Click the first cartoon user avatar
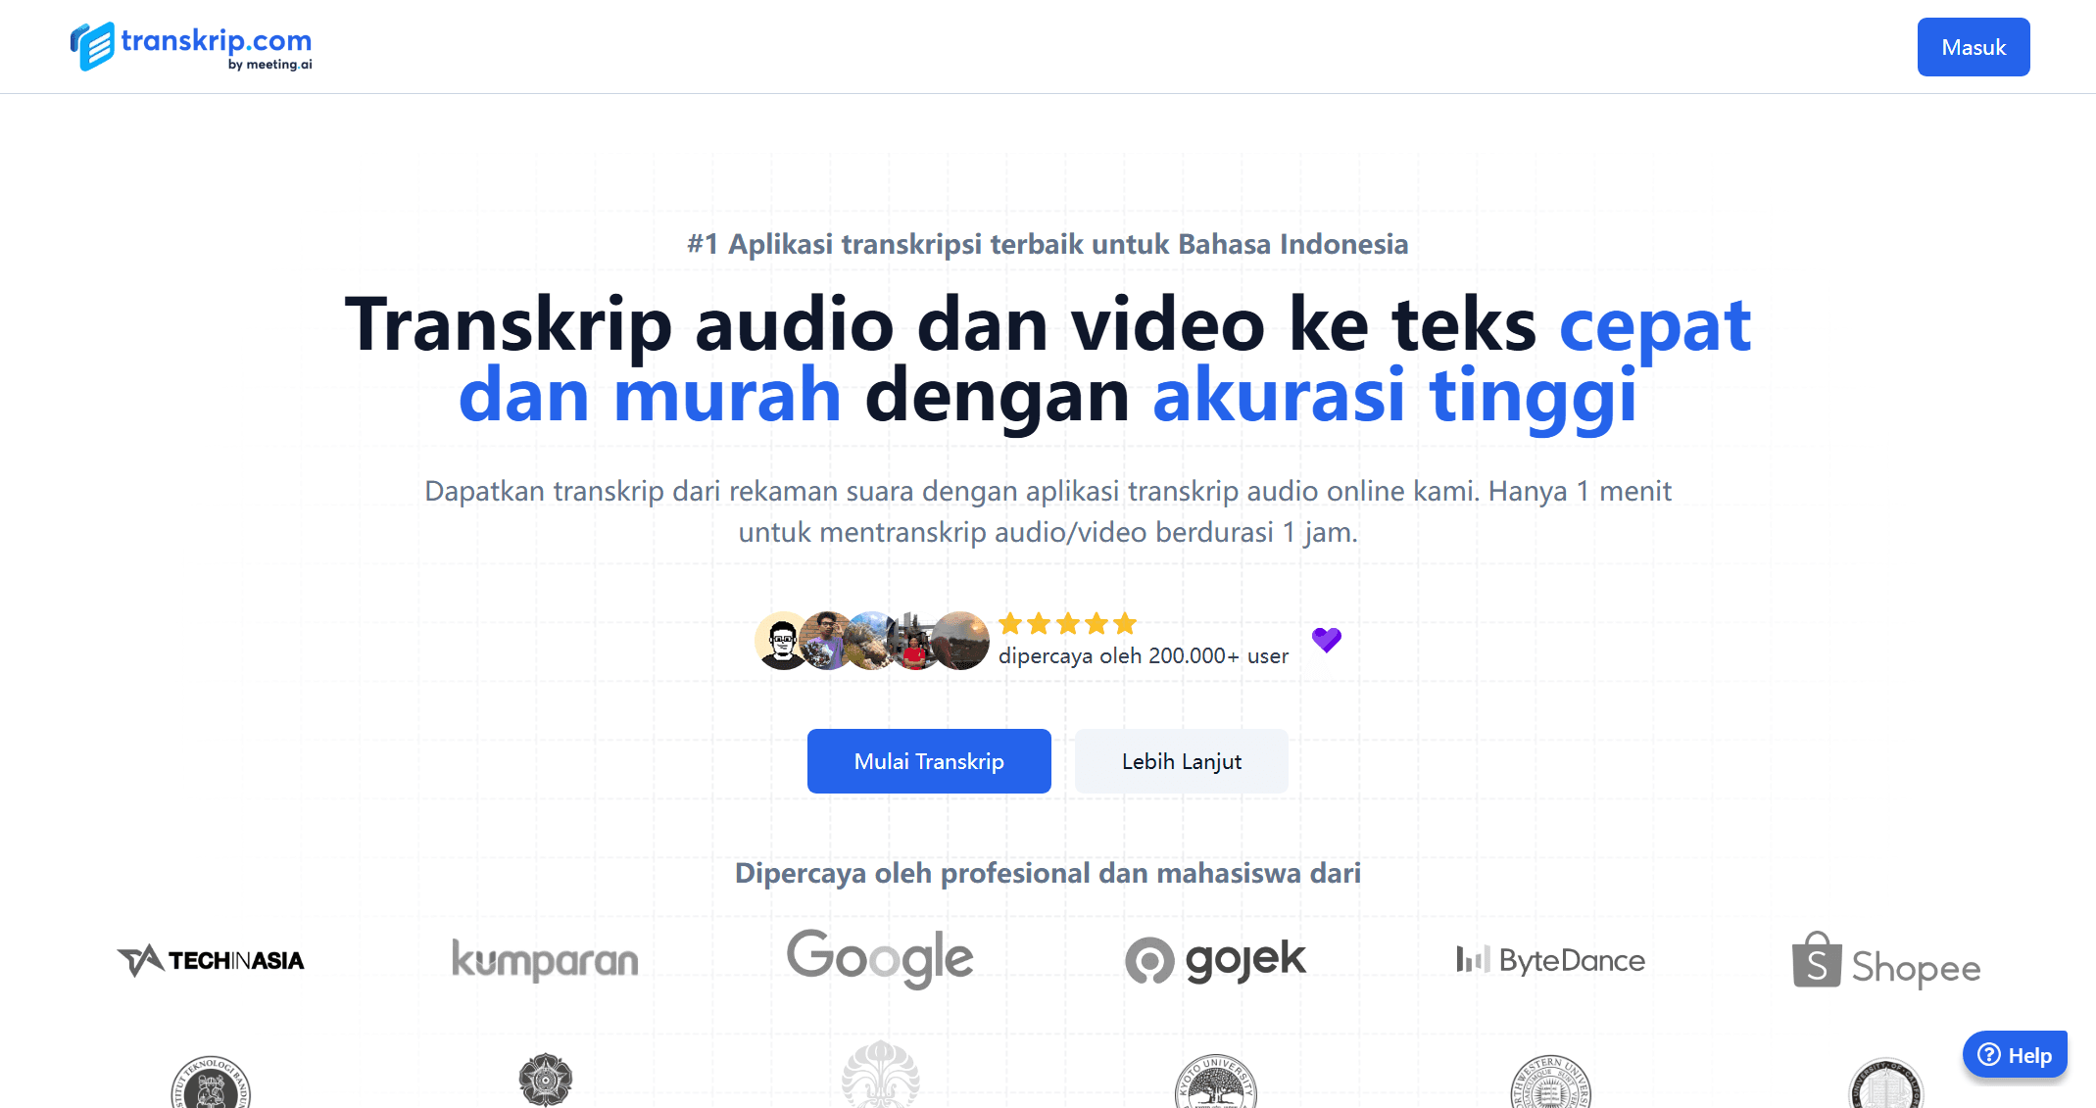The height and width of the screenshot is (1108, 2096). 781,642
